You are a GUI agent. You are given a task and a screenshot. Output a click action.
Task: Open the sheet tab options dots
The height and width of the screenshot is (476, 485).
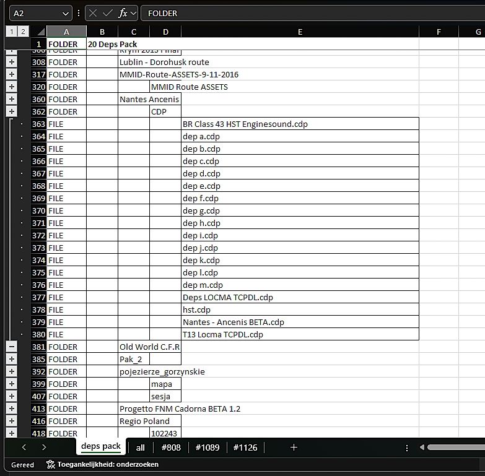[406, 448]
